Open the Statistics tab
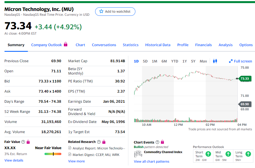The image size is (255, 168). (131, 45)
